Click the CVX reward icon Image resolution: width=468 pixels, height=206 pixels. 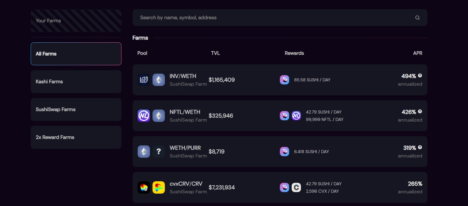pos(296,187)
